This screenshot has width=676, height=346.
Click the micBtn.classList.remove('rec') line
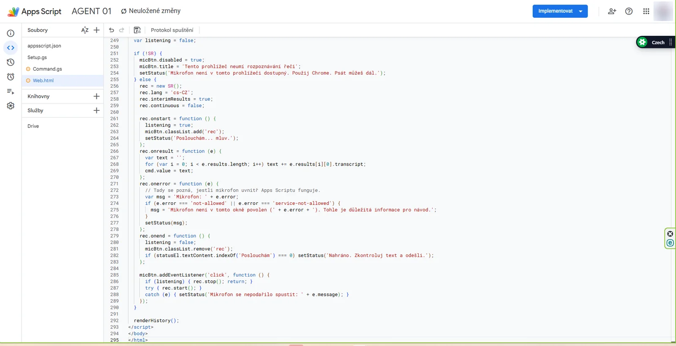[189, 249]
